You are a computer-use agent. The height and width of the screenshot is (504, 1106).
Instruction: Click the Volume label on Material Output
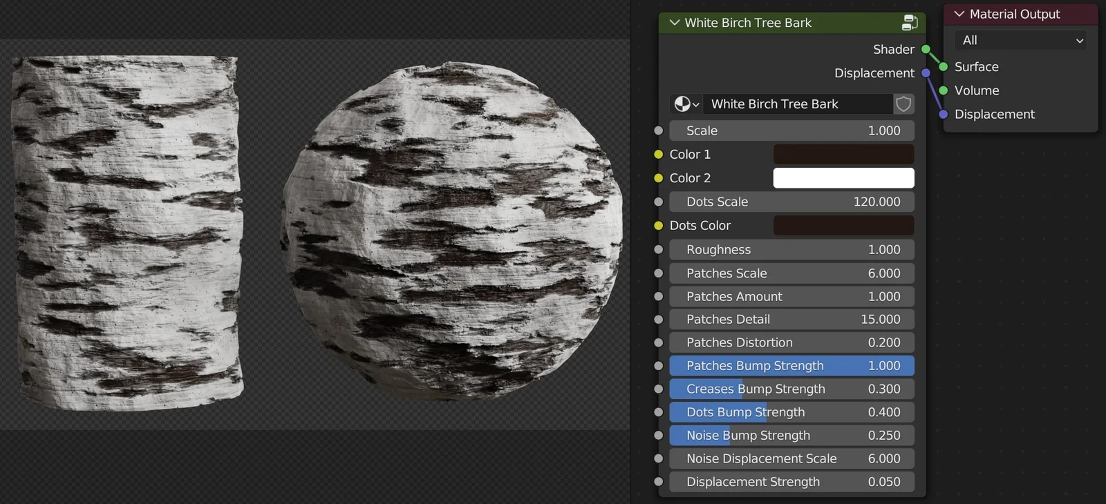coord(977,90)
